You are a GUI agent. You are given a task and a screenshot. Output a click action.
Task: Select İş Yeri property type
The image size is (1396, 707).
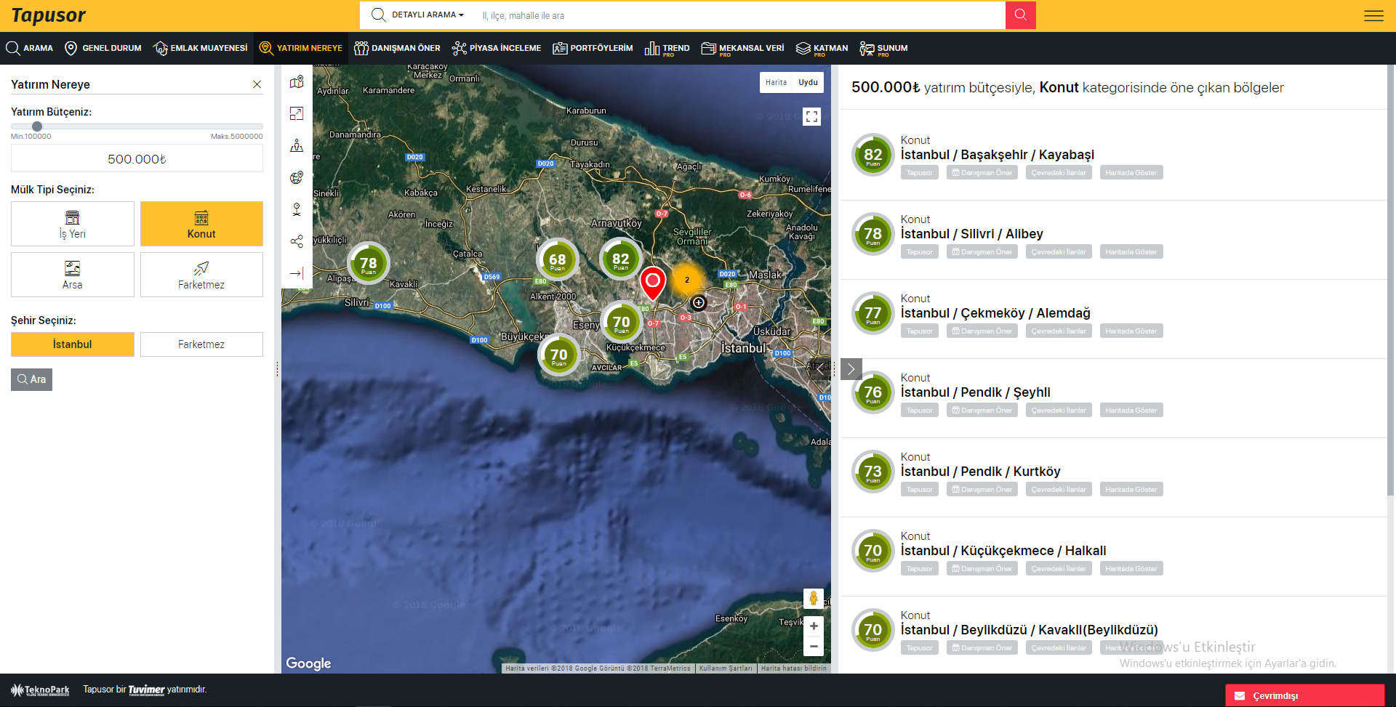coord(73,224)
